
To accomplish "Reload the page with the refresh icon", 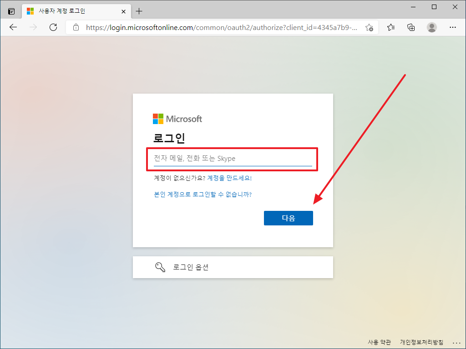I will (53, 27).
